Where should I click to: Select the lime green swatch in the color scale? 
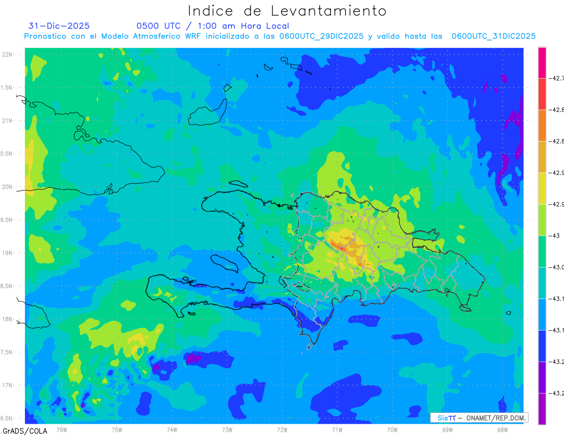tap(542, 220)
